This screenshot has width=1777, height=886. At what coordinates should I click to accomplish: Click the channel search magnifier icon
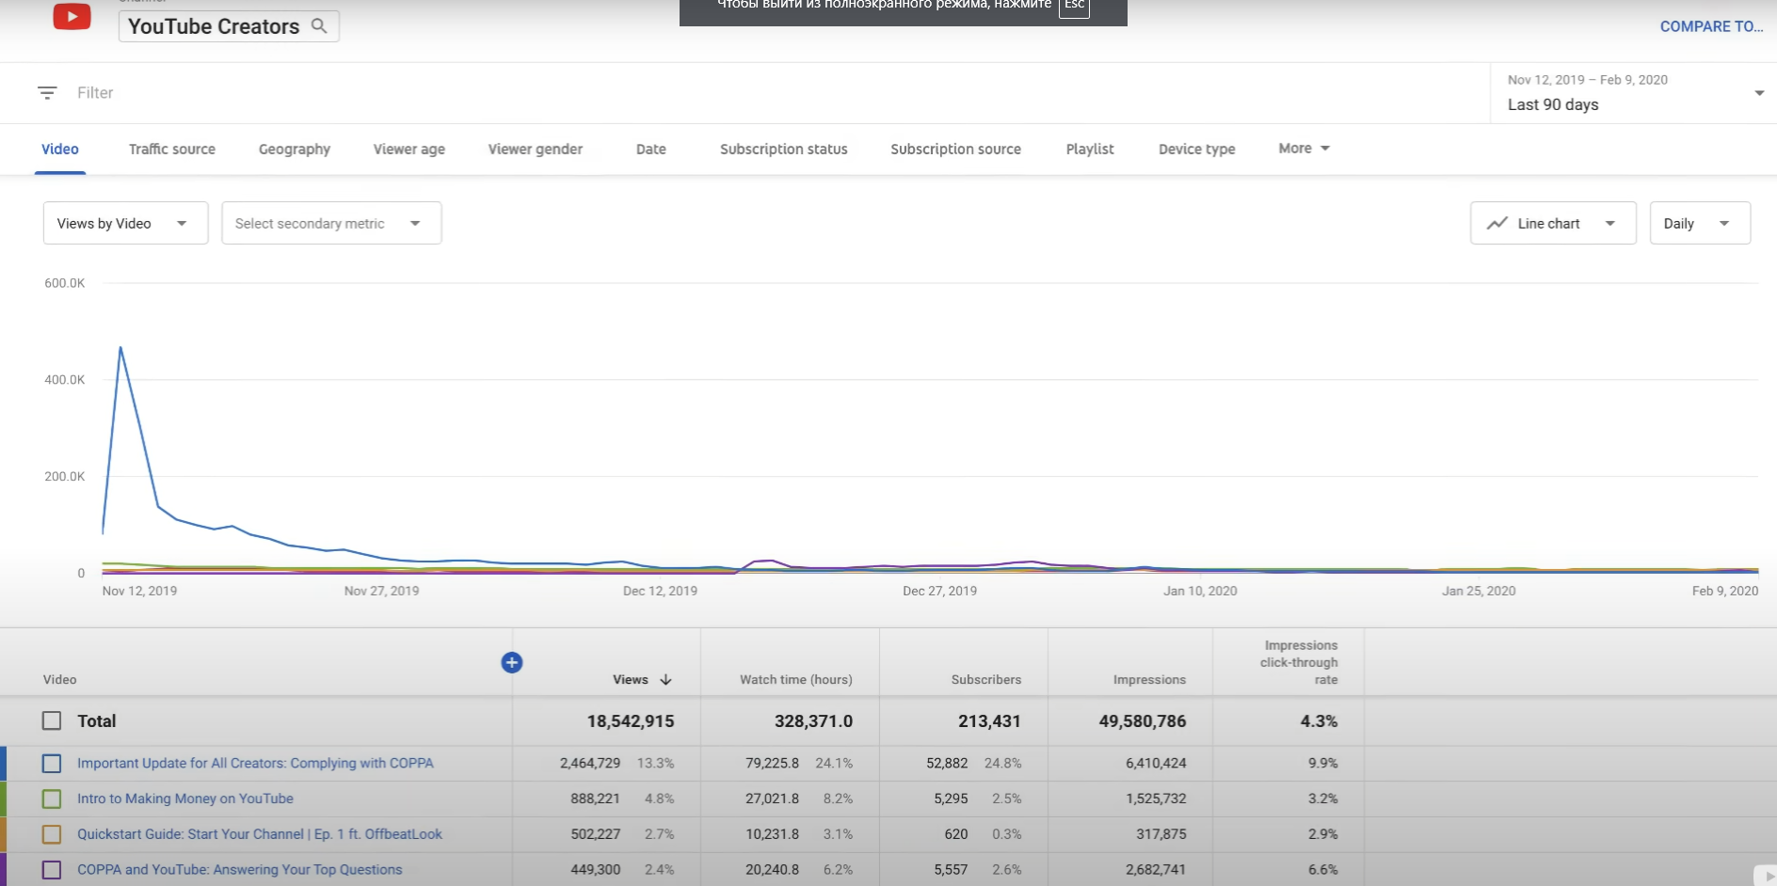tap(319, 26)
